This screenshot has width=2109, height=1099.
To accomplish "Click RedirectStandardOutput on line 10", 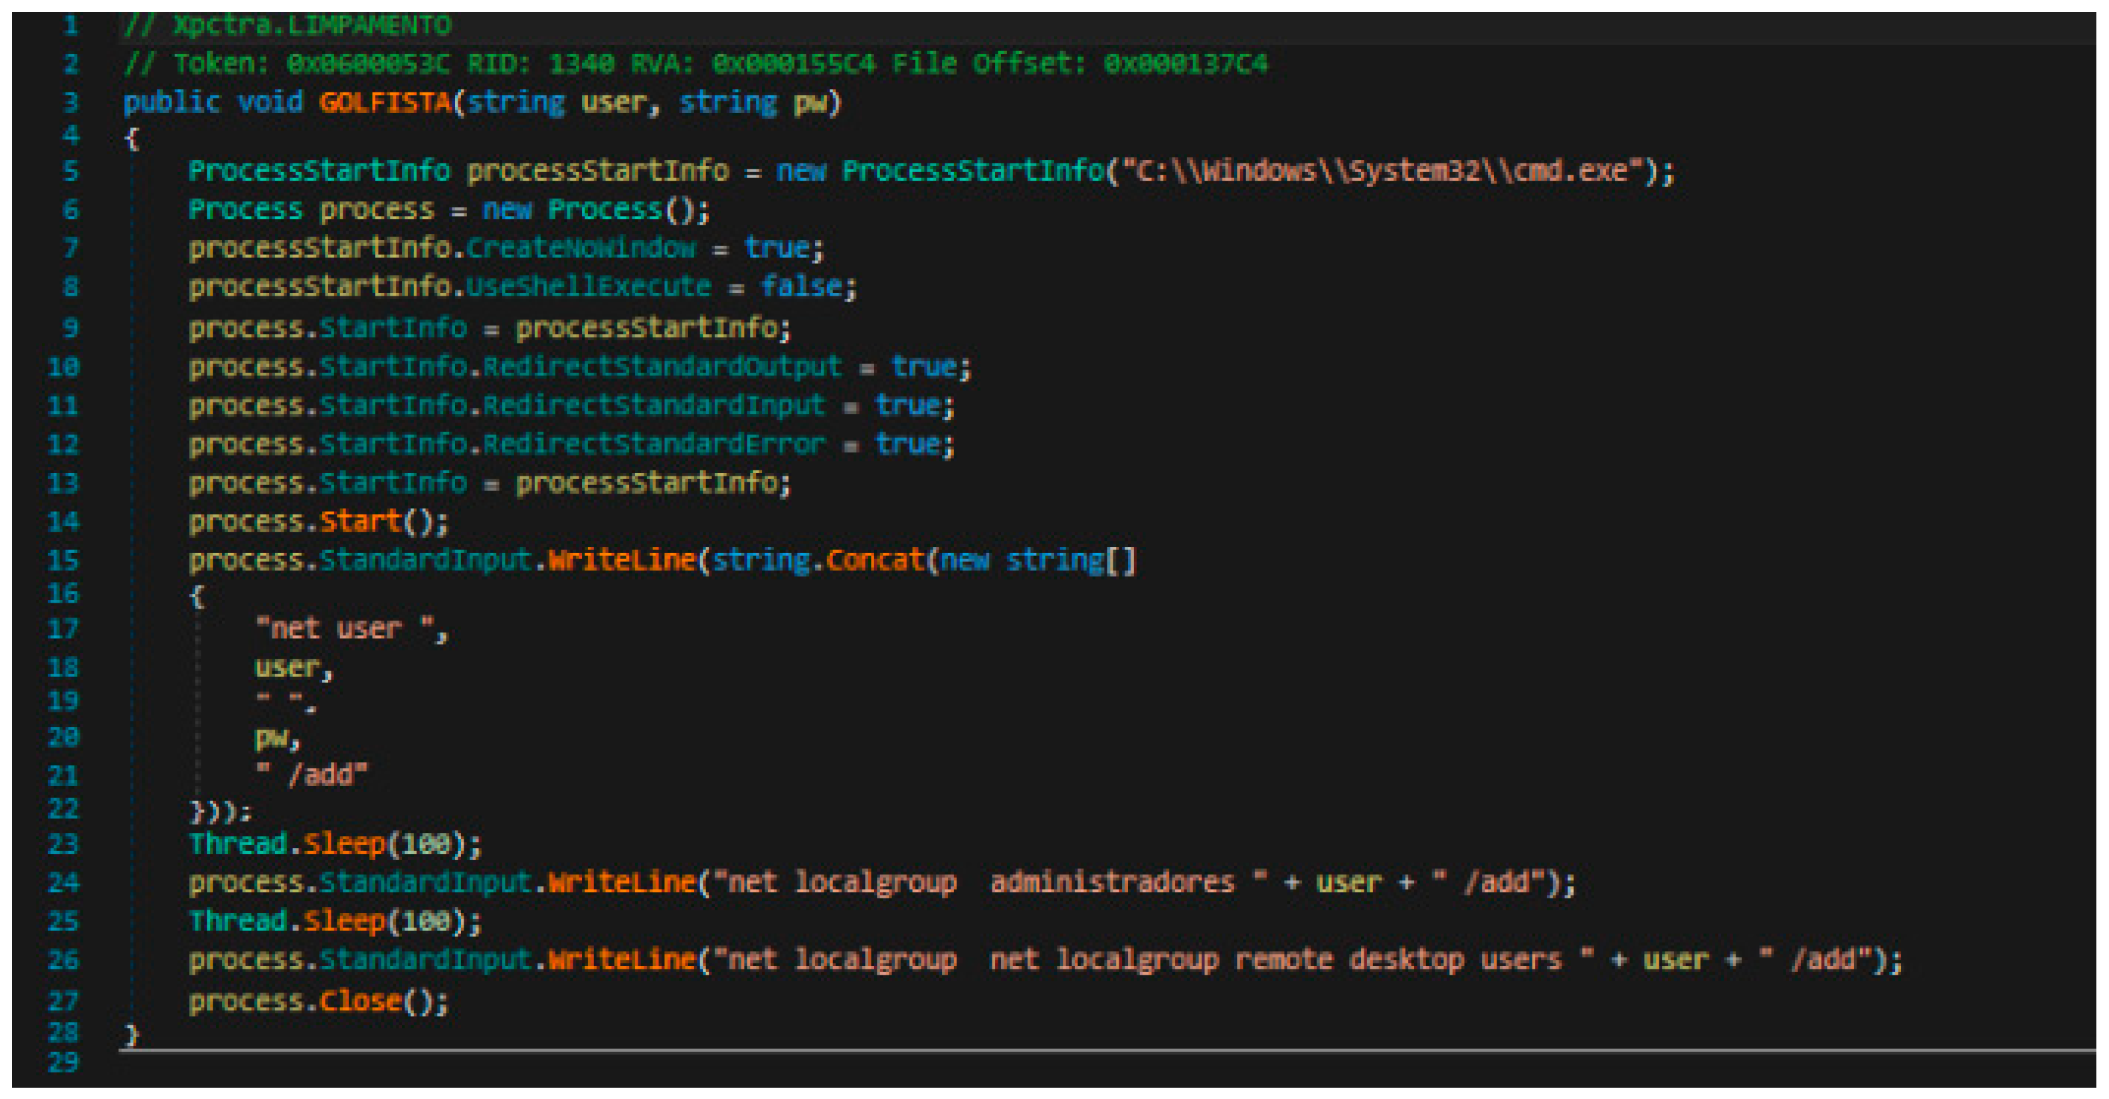I will pos(662,366).
